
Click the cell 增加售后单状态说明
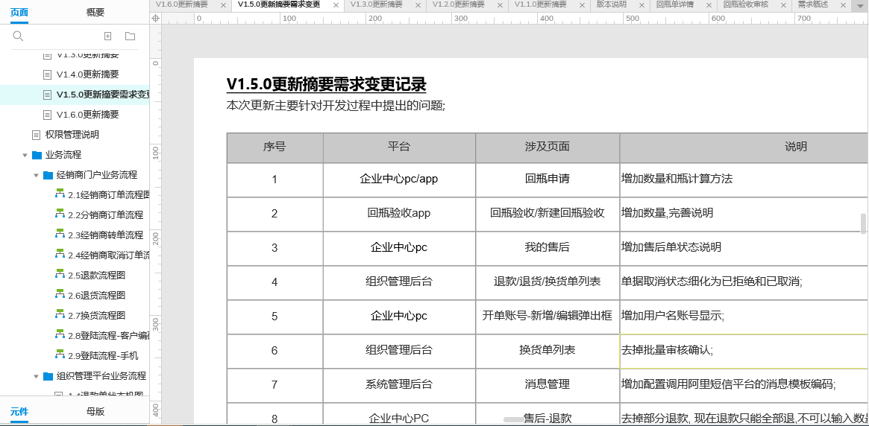click(744, 248)
